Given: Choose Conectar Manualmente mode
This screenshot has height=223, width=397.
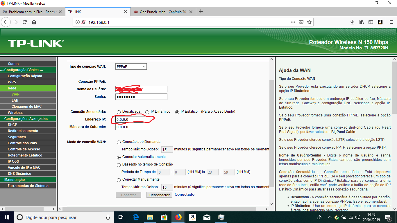Looking at the screenshot, I should (119, 180).
